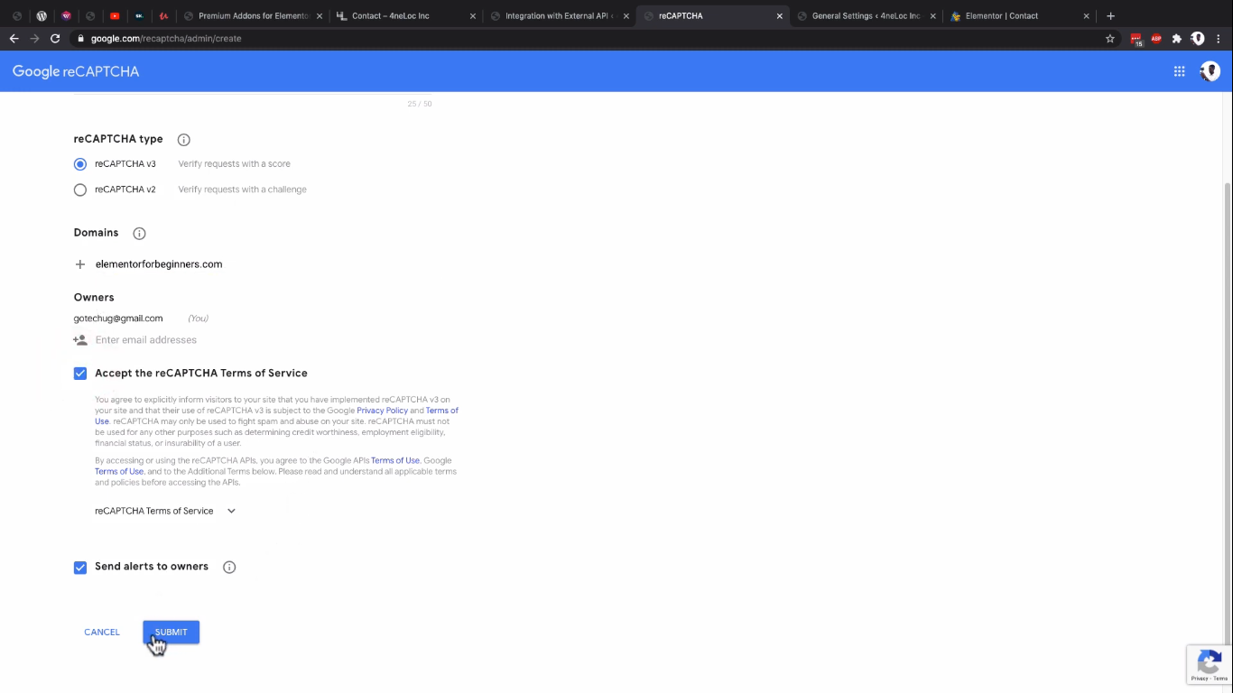Open the pink W pinned tab

(x=66, y=15)
